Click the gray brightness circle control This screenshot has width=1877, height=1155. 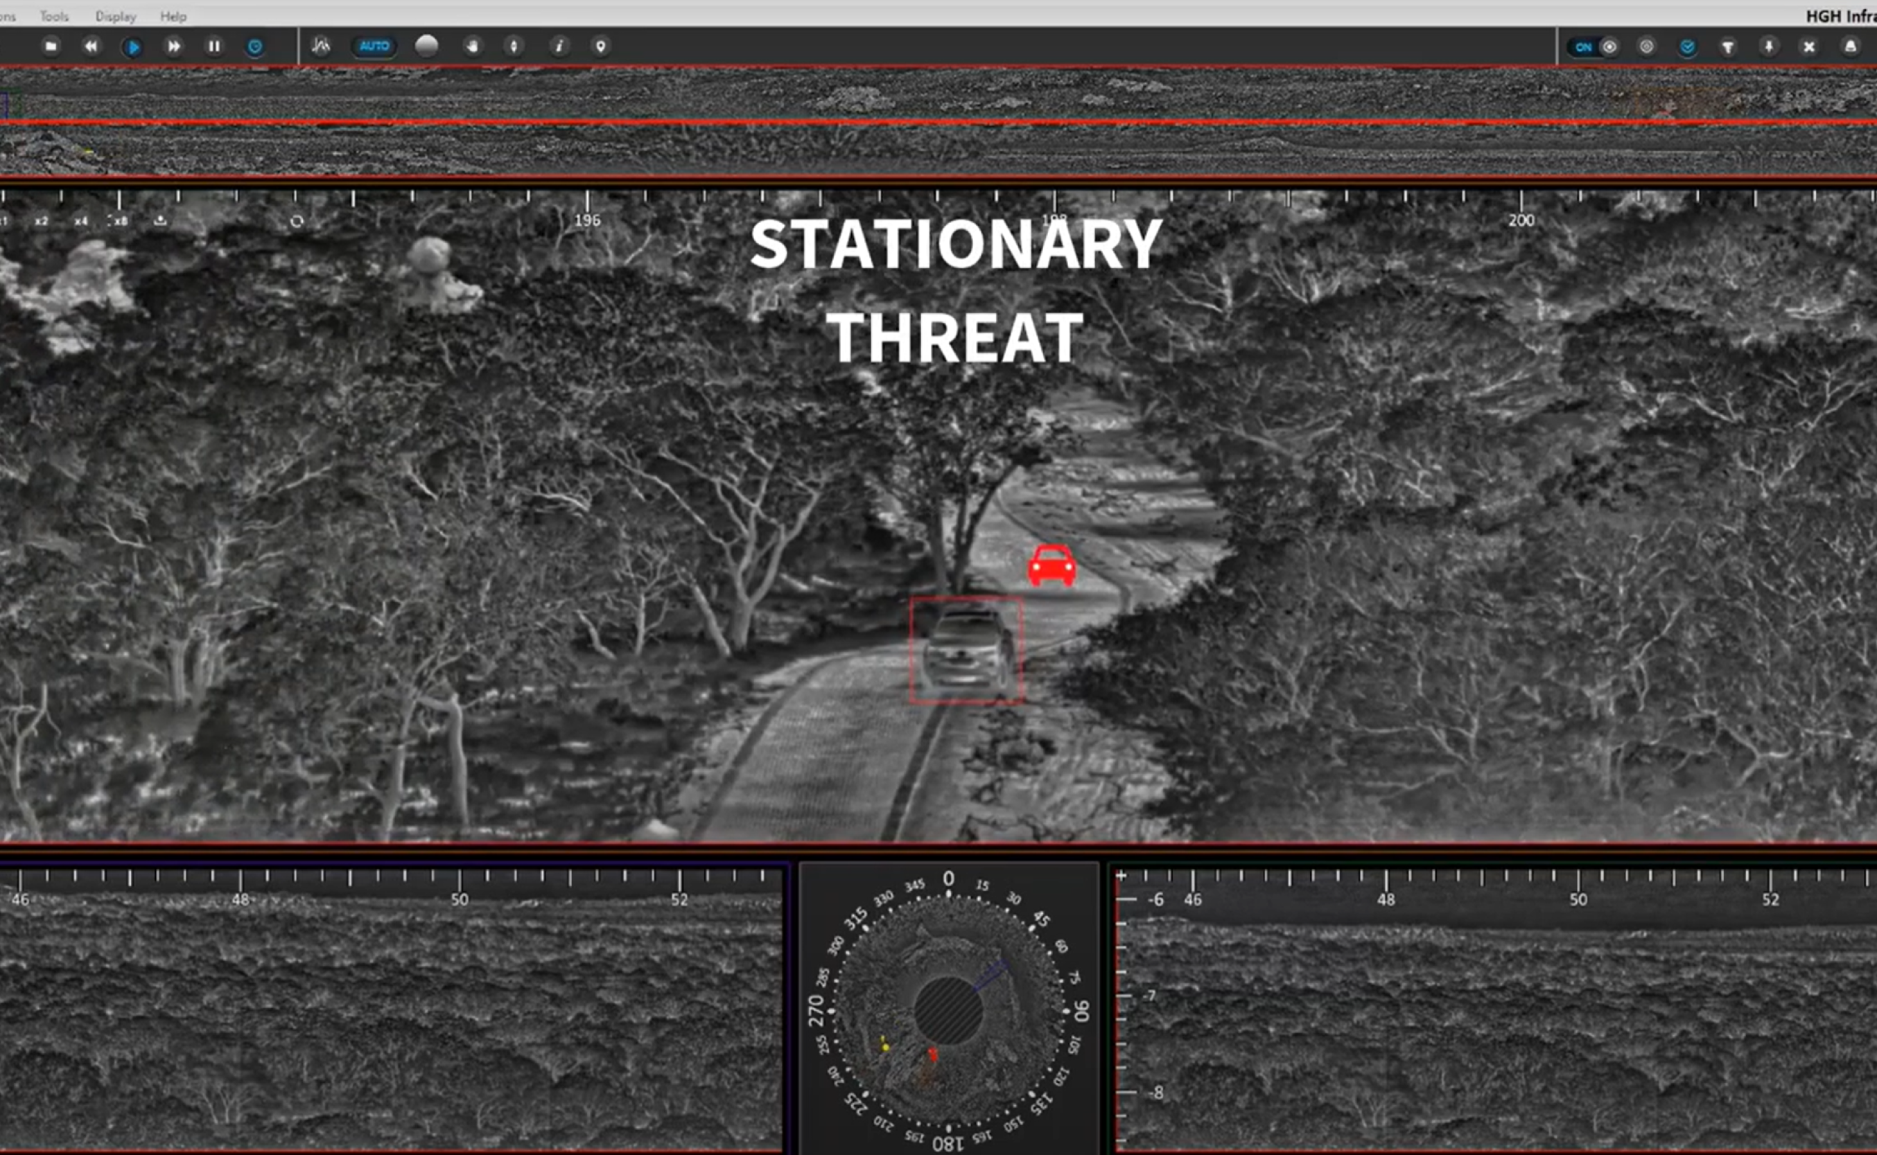pos(428,46)
